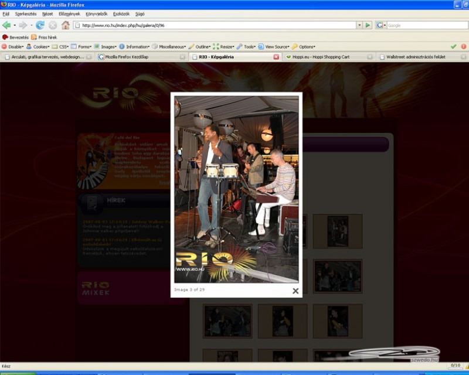Open the Eszközök menu in the menu bar
The height and width of the screenshot is (375, 469).
121,13
